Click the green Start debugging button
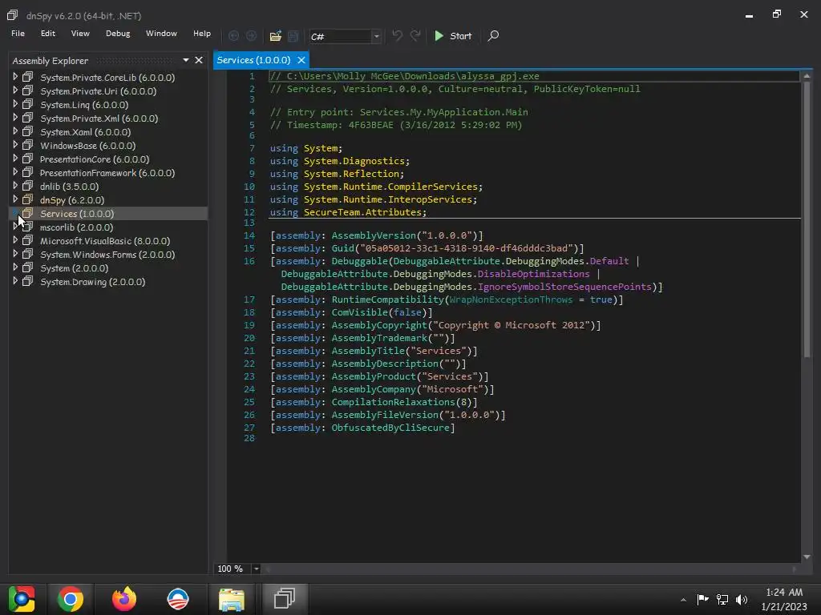 [x=453, y=35]
